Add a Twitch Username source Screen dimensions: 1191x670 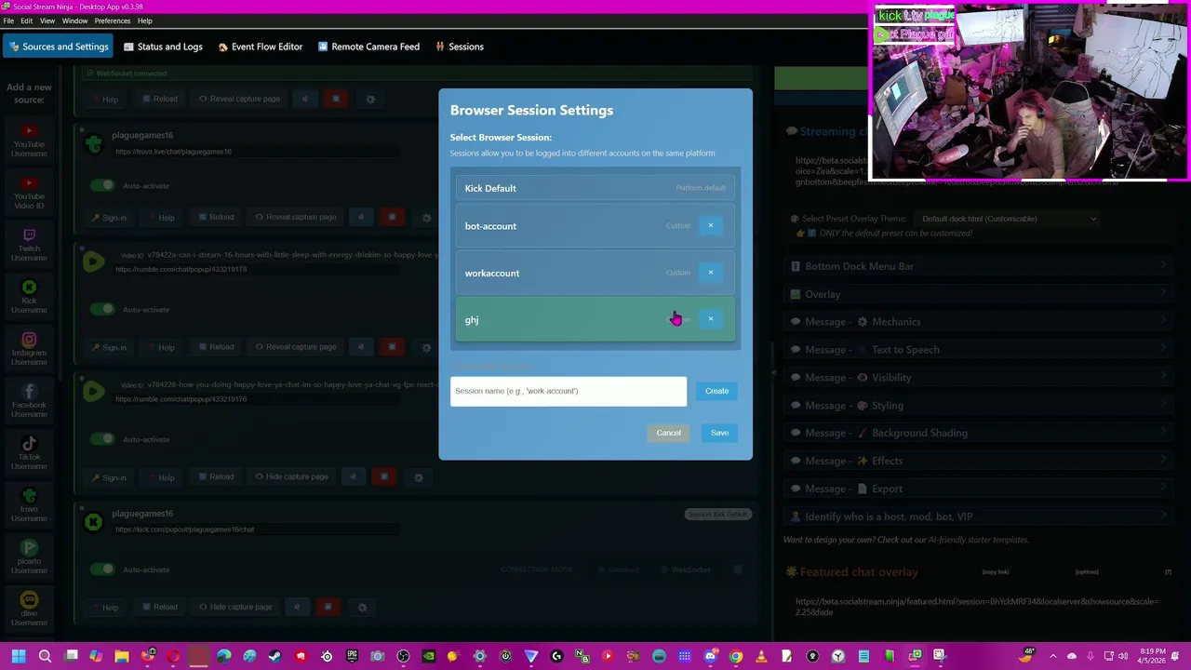pos(29,246)
